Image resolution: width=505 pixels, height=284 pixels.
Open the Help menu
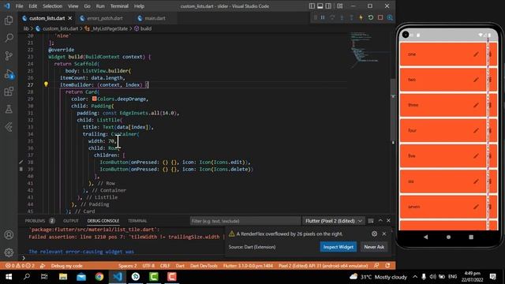[139, 6]
